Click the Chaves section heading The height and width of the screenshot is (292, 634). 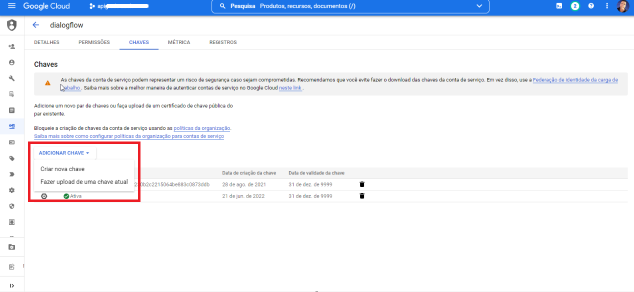click(46, 64)
